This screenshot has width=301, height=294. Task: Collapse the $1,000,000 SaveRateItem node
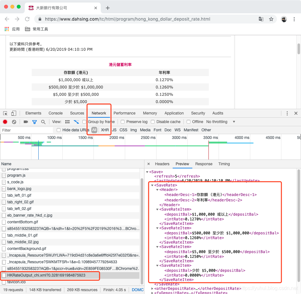157,209
